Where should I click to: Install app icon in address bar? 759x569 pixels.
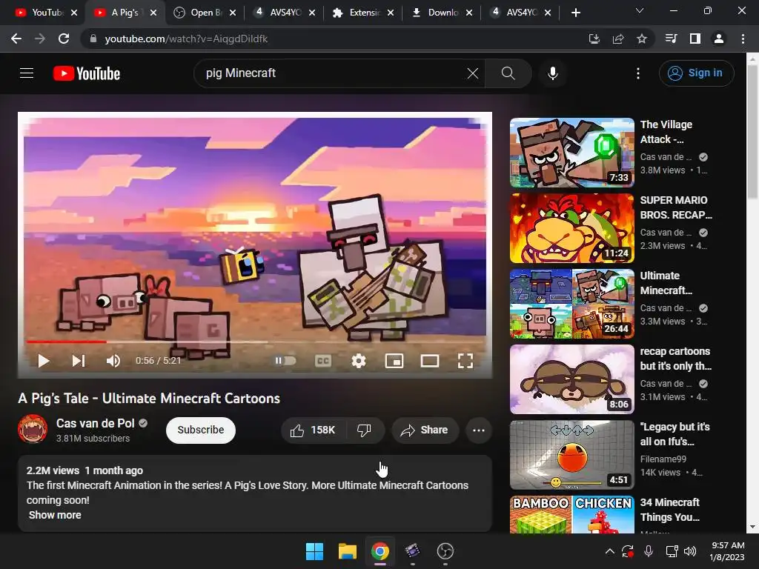click(x=594, y=39)
